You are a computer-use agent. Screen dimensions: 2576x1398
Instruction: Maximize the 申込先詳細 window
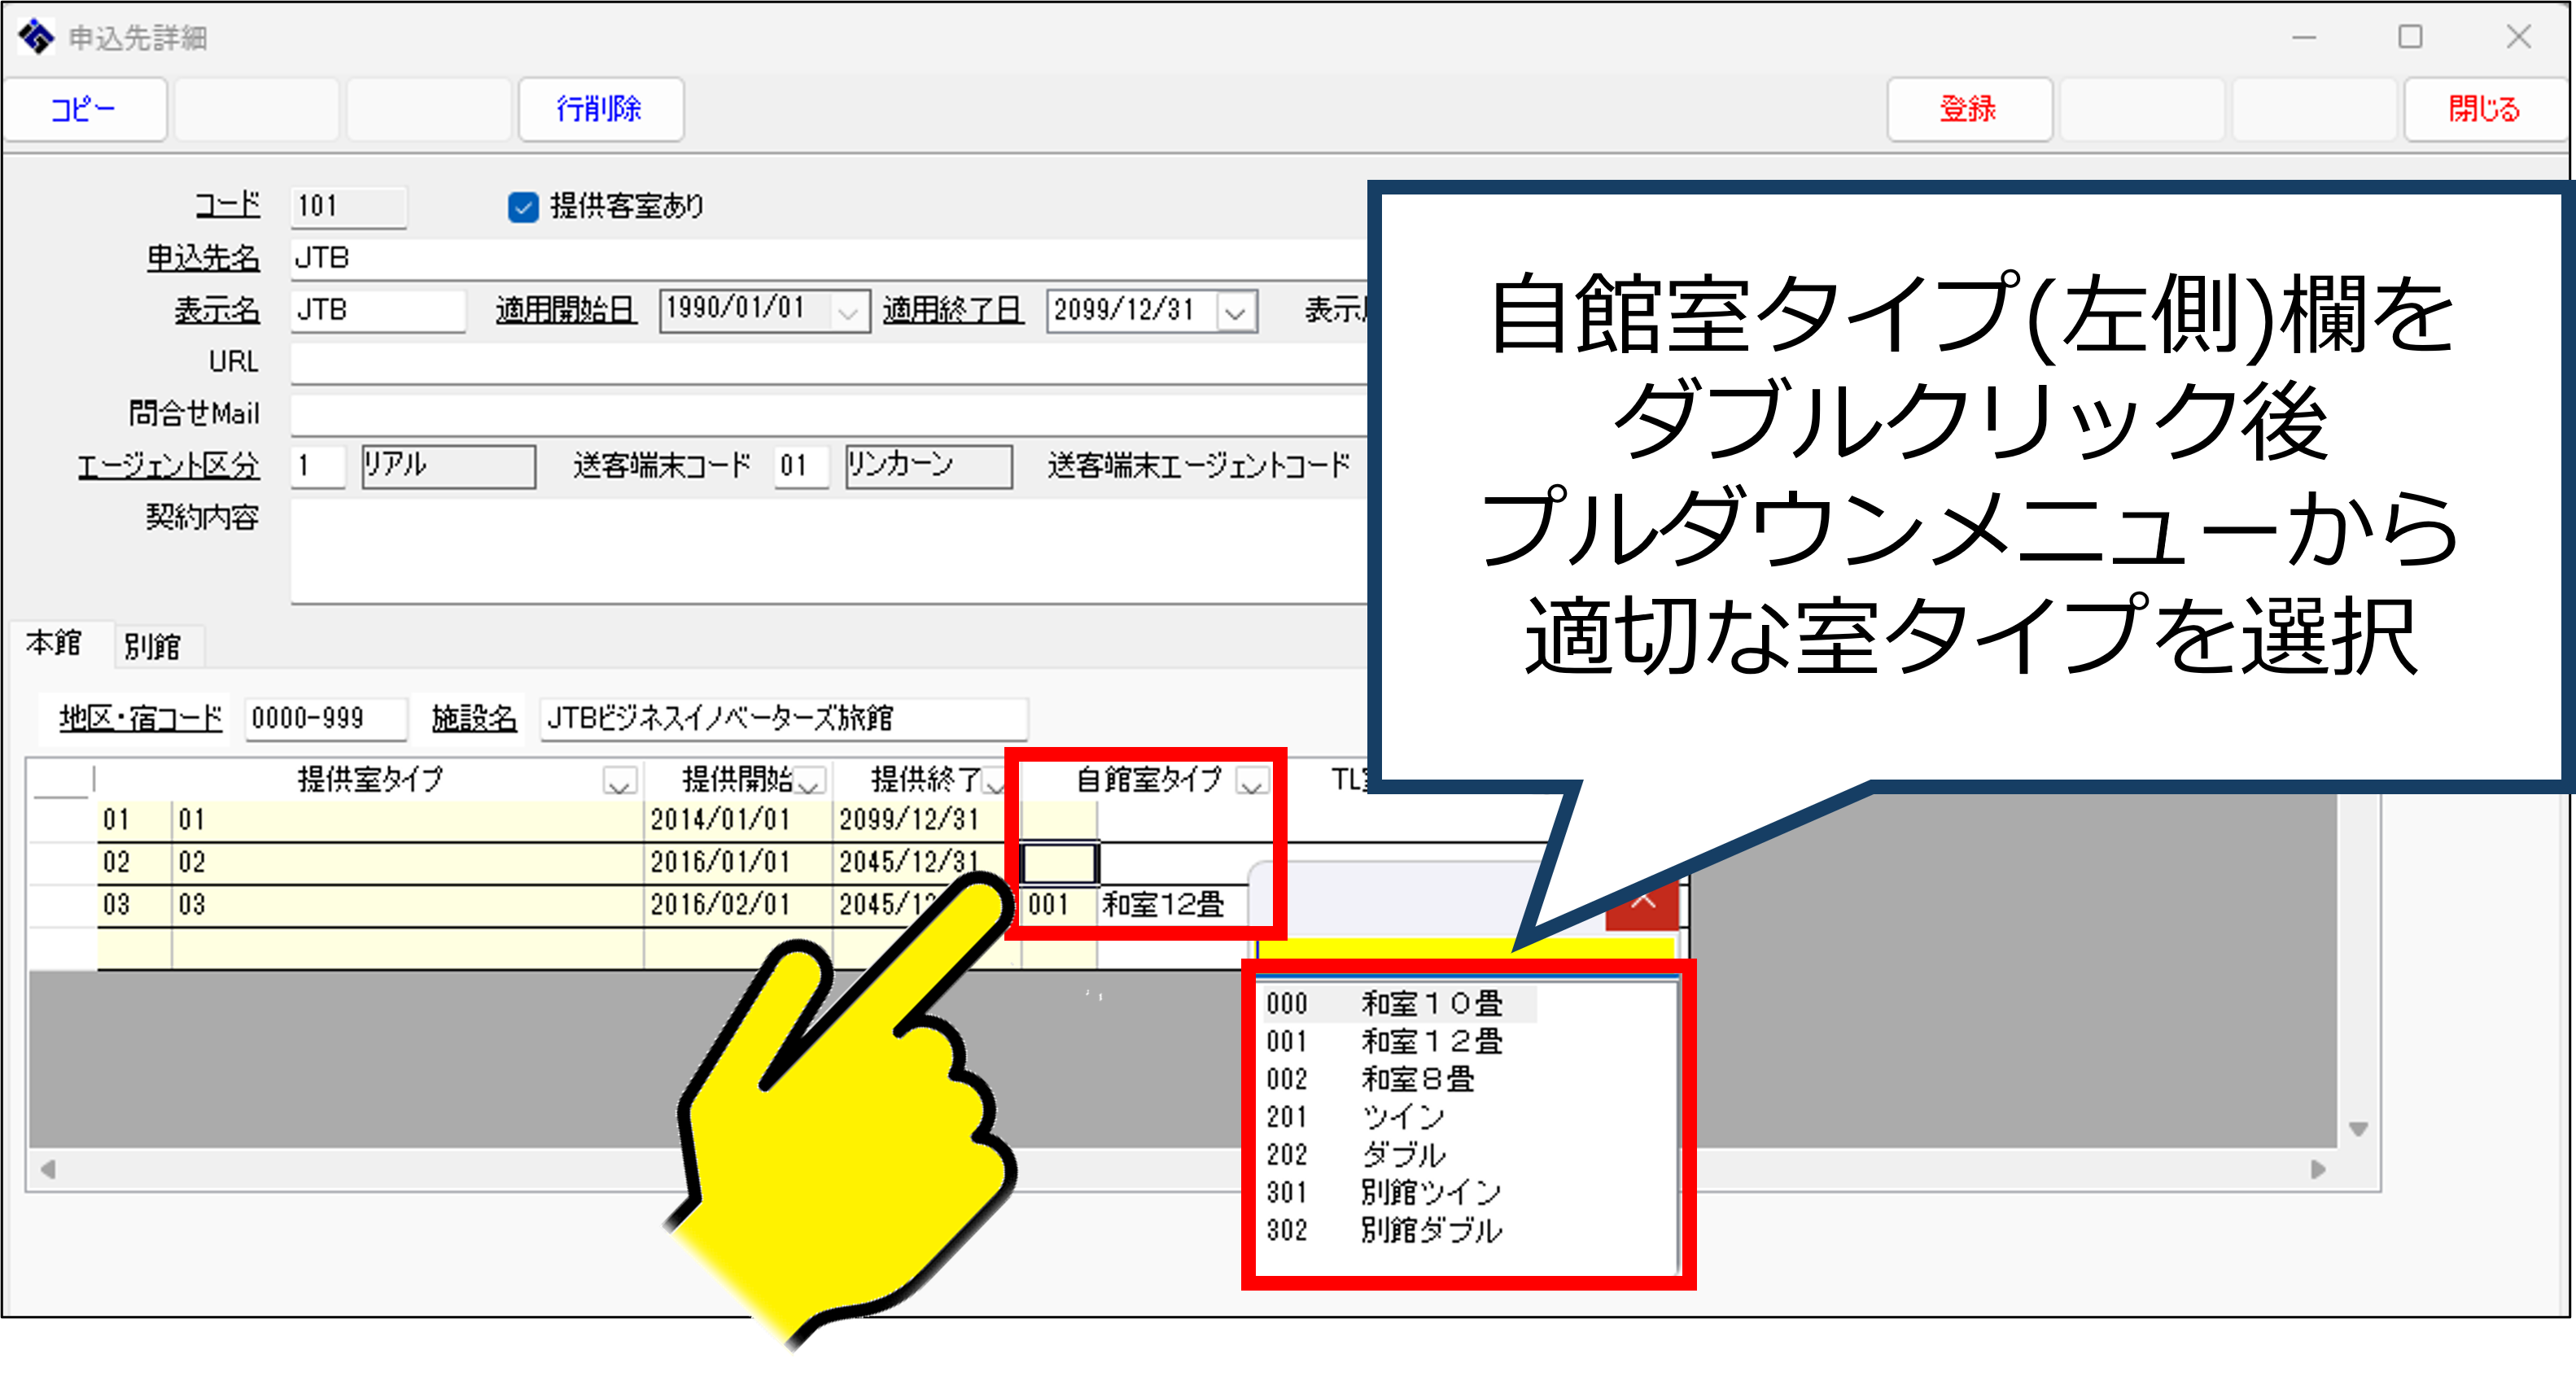click(x=2410, y=37)
